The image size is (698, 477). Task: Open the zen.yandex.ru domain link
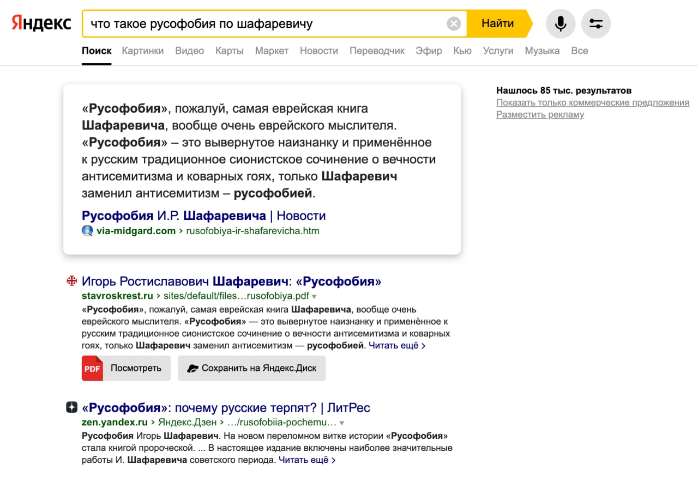click(x=115, y=422)
